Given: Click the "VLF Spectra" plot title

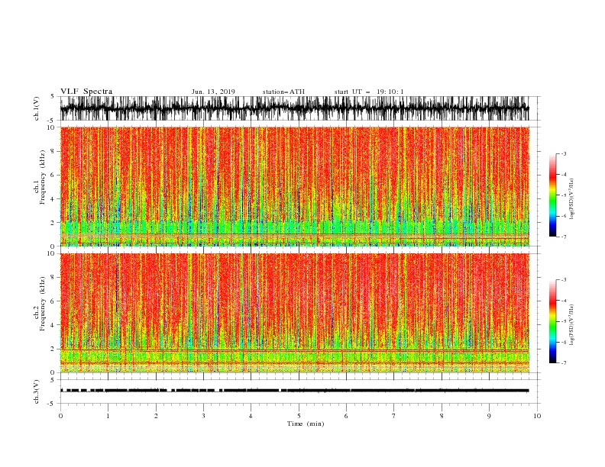Looking at the screenshot, I should tap(86, 92).
